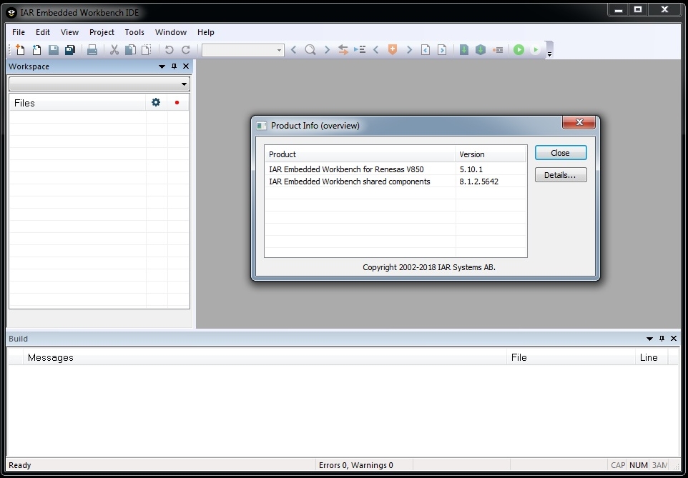Open the quick search combo box
The width and height of the screenshot is (688, 478).
(242, 50)
